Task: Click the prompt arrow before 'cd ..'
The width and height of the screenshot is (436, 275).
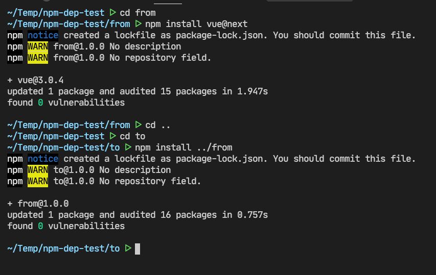Action: (138, 125)
